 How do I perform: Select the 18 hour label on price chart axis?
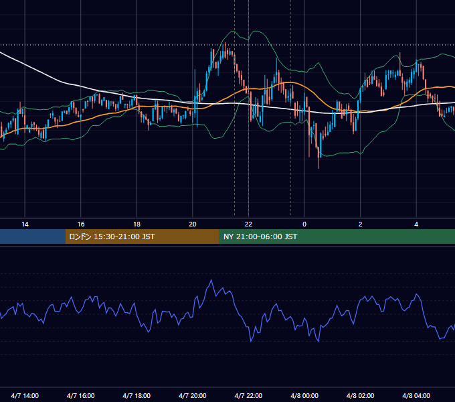click(136, 224)
